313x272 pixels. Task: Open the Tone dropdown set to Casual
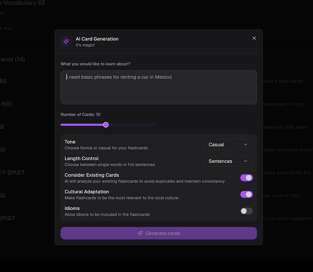pyautogui.click(x=228, y=145)
